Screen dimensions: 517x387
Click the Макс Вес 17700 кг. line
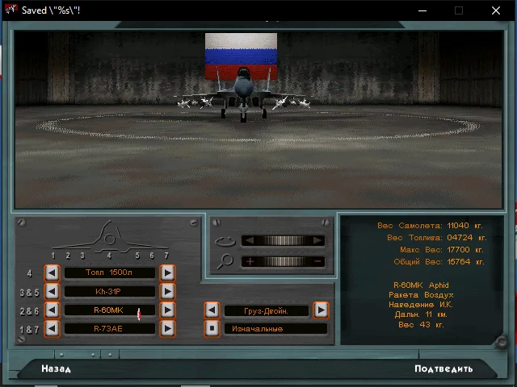coord(442,250)
